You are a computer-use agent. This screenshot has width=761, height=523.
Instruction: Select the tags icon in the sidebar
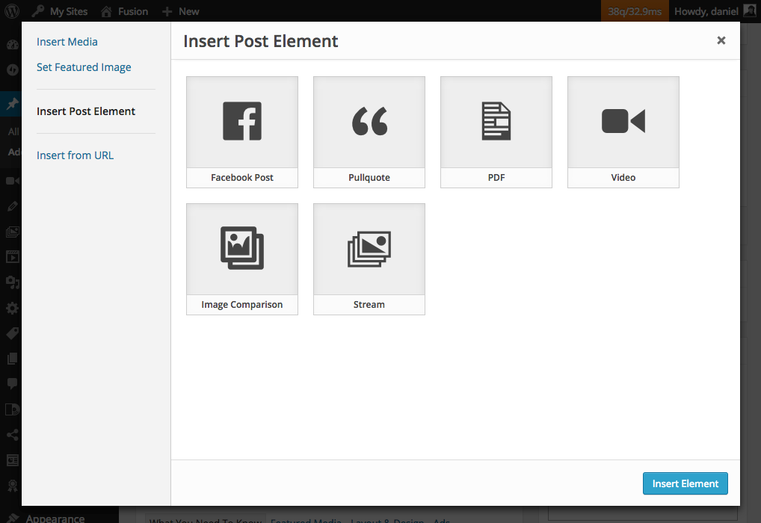point(12,333)
